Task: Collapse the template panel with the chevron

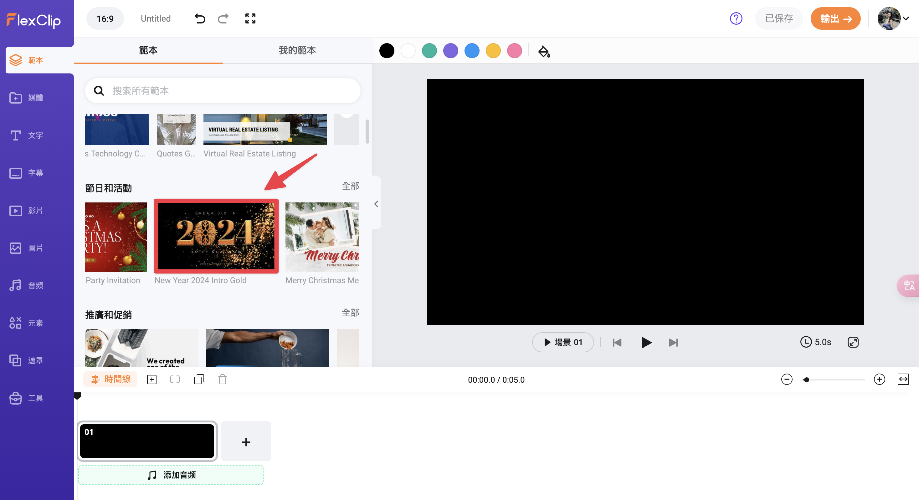Action: click(x=376, y=204)
